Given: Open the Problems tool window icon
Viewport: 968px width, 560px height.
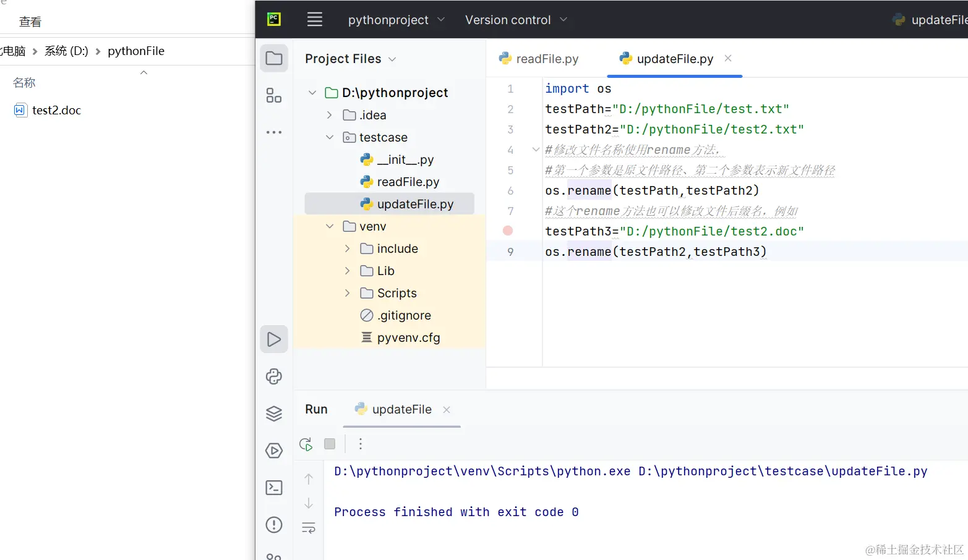Looking at the screenshot, I should [x=274, y=525].
